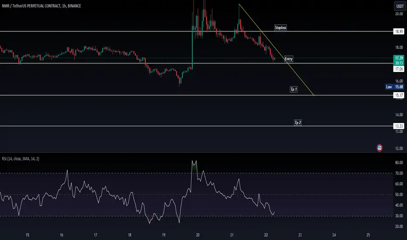Click the 20.00 price scale value
This screenshot has width=407, height=240.
399,14
